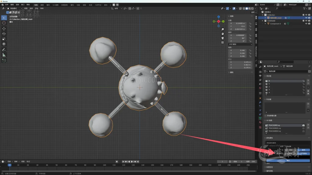Open the XYZ Euler rotation mode dropdown
Image resolution: width=312 pixels, height=175 pixels.
click(240, 44)
